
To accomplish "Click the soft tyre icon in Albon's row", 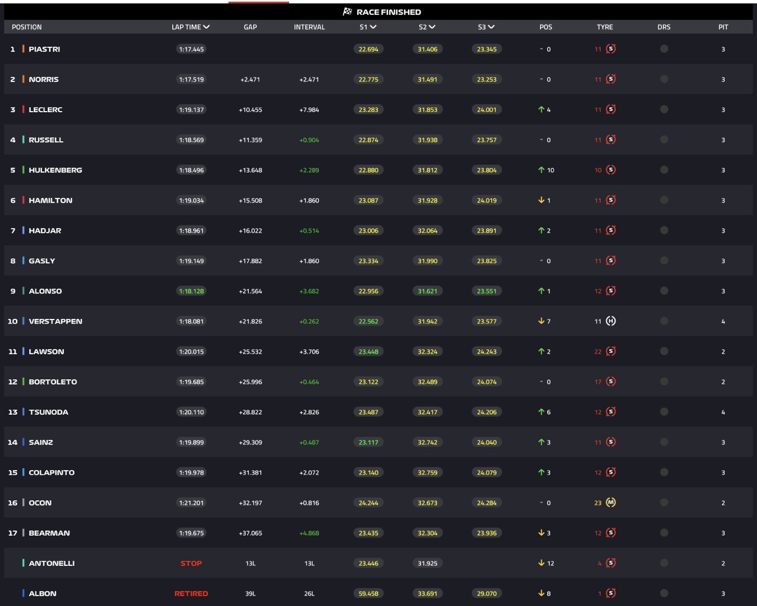I will click(x=611, y=593).
